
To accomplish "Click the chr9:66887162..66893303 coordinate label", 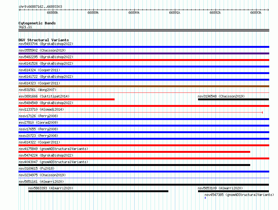I will point(40,7).
